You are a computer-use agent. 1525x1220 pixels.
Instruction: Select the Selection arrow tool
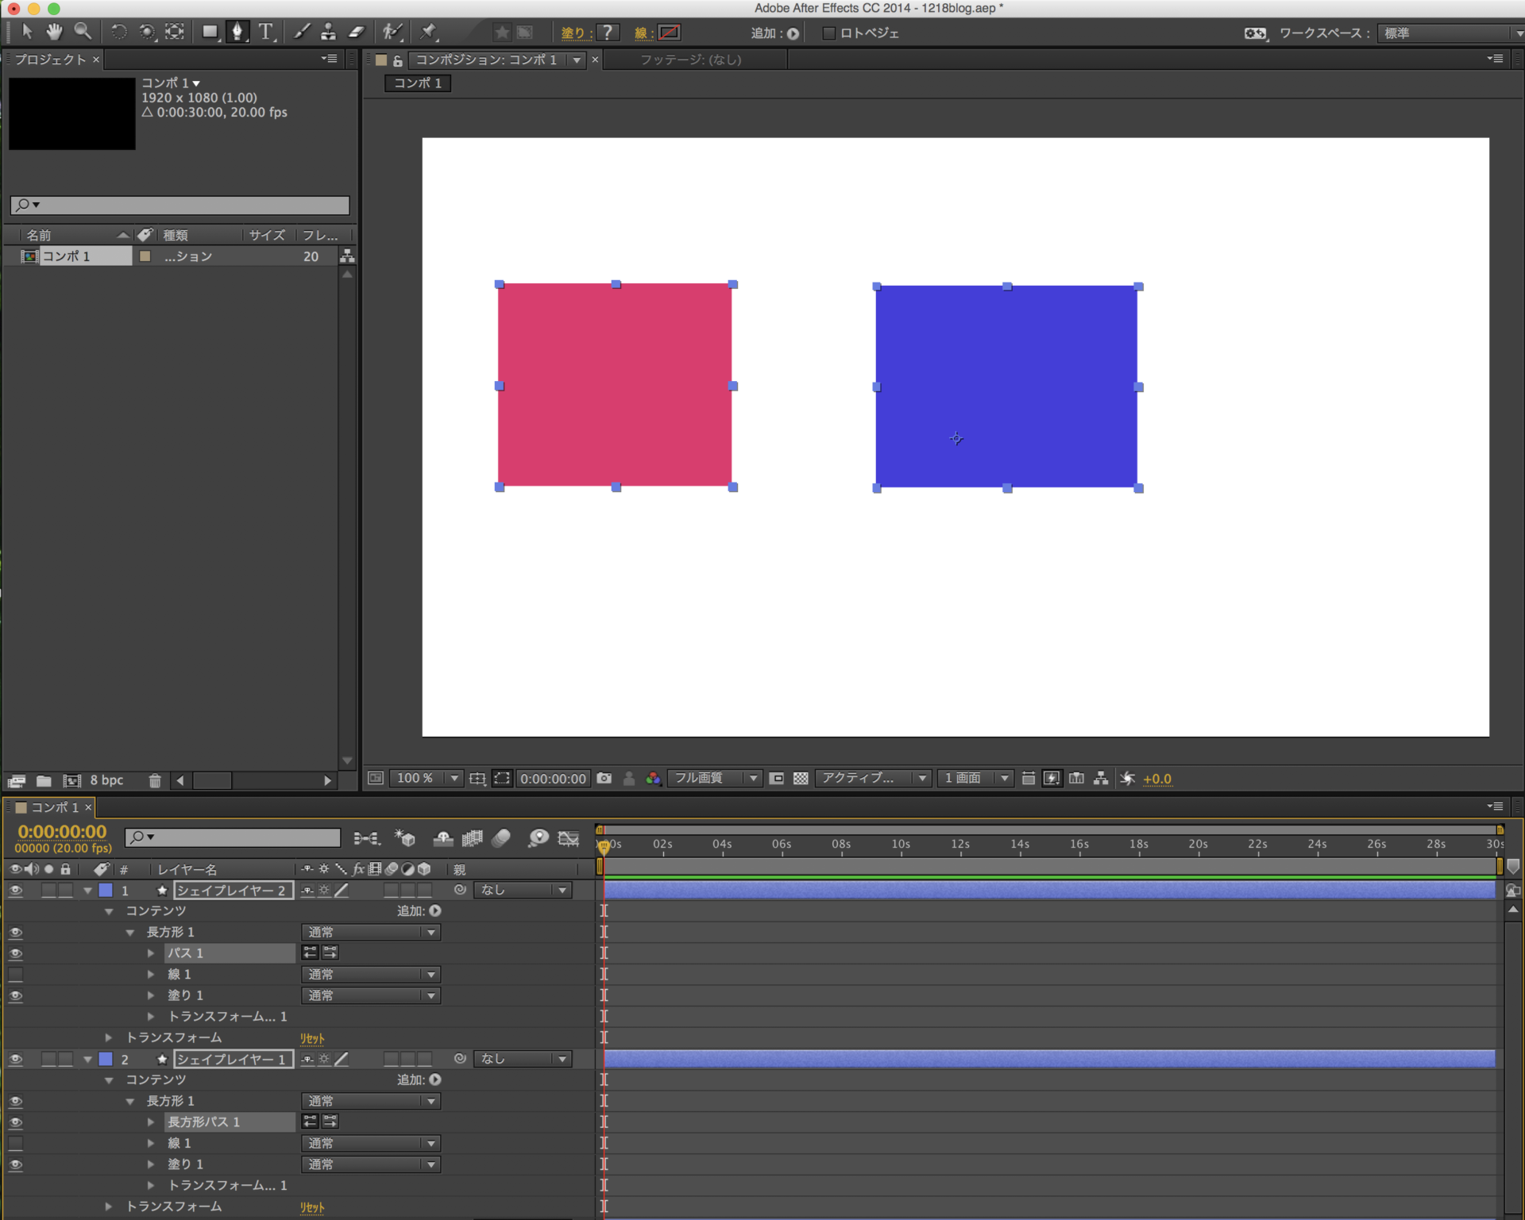click(27, 32)
